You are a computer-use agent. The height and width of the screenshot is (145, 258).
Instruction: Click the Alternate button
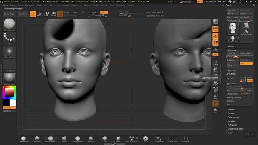9,108
